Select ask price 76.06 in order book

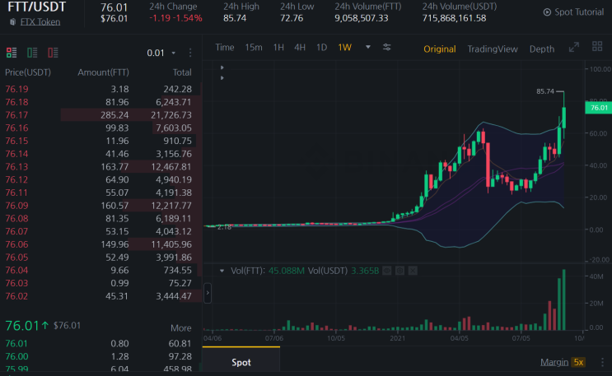click(x=16, y=244)
